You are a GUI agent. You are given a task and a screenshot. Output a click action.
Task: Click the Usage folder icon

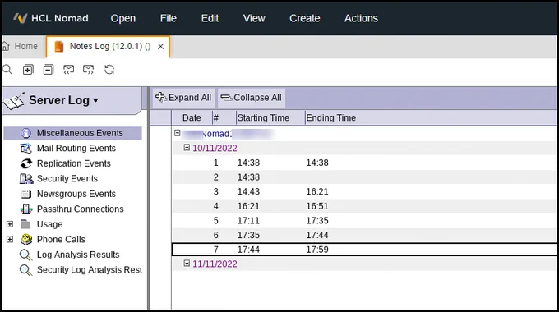pos(25,224)
